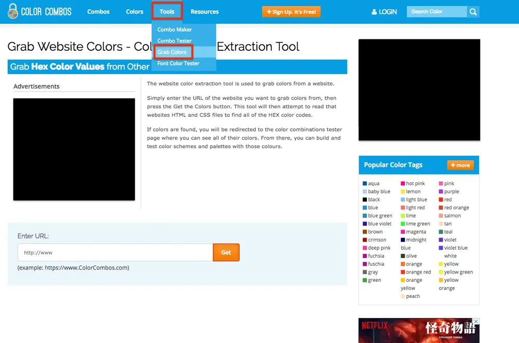Click the orange Get button

(226, 252)
